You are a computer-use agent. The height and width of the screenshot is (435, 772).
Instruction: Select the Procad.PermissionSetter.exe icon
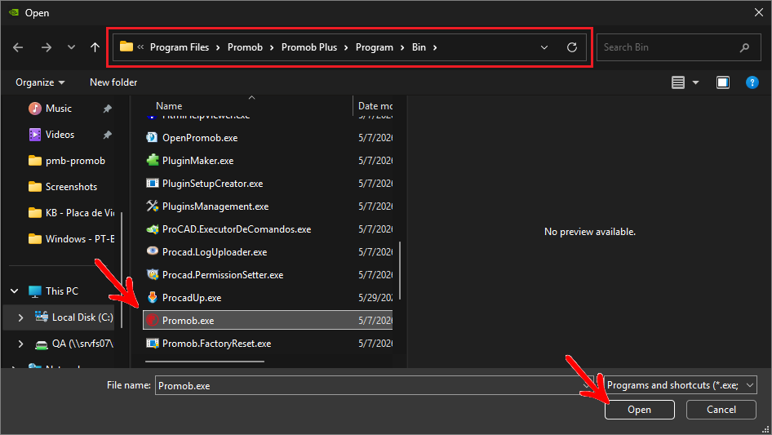pos(152,274)
